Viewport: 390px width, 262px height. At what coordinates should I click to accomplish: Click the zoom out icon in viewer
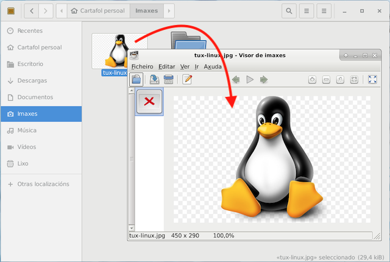(326, 79)
